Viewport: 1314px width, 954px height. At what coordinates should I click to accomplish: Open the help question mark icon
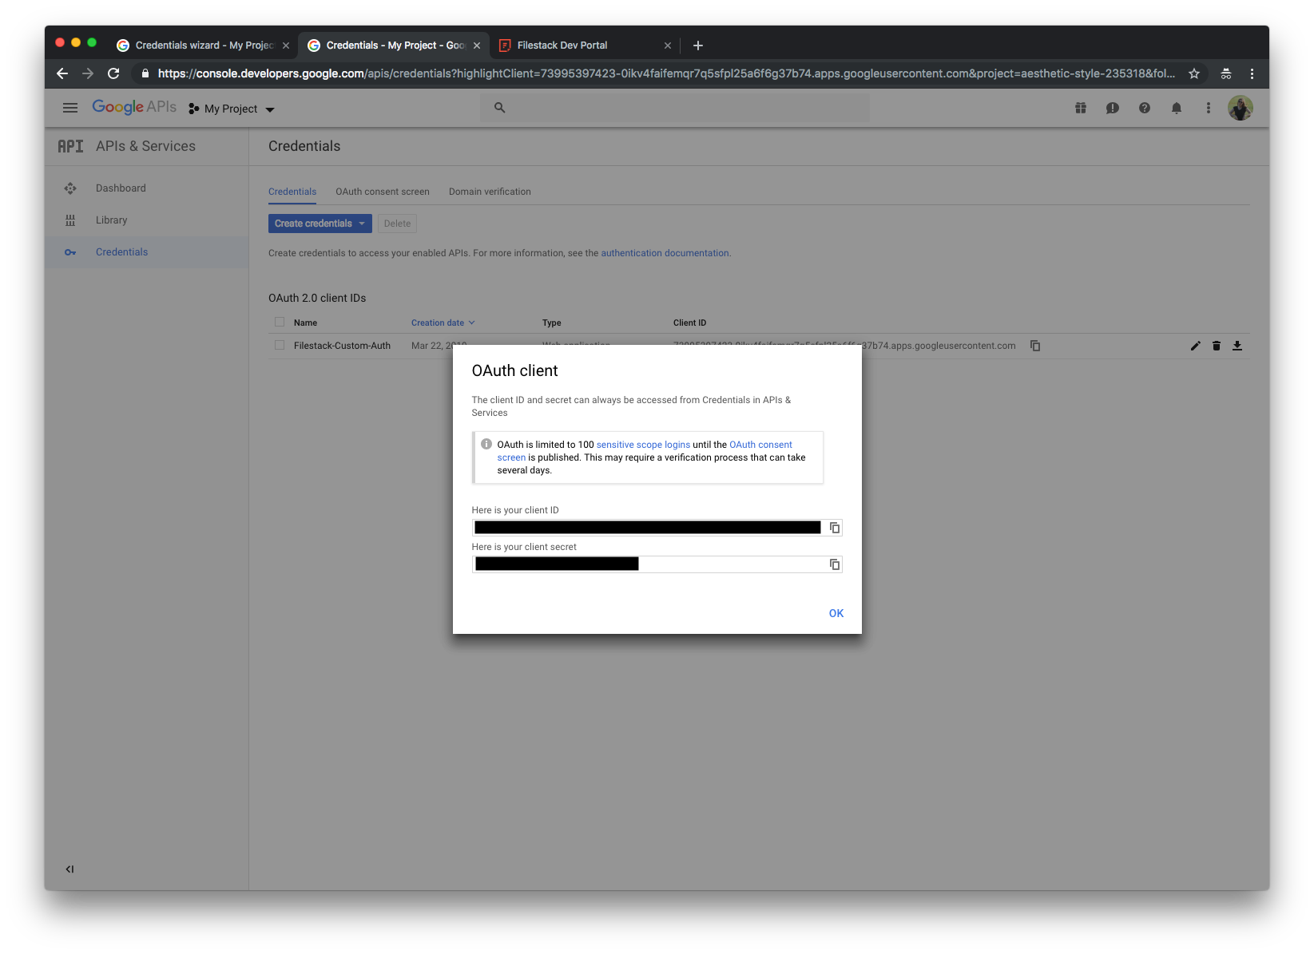pos(1145,108)
